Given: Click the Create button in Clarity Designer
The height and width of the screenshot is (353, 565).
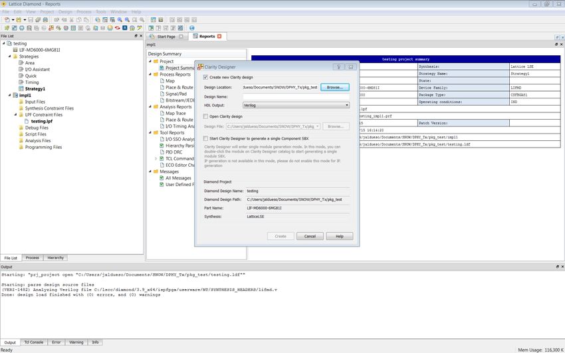Looking at the screenshot, I should coord(281,236).
